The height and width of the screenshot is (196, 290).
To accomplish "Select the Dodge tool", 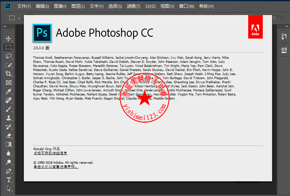I will 8,162.
